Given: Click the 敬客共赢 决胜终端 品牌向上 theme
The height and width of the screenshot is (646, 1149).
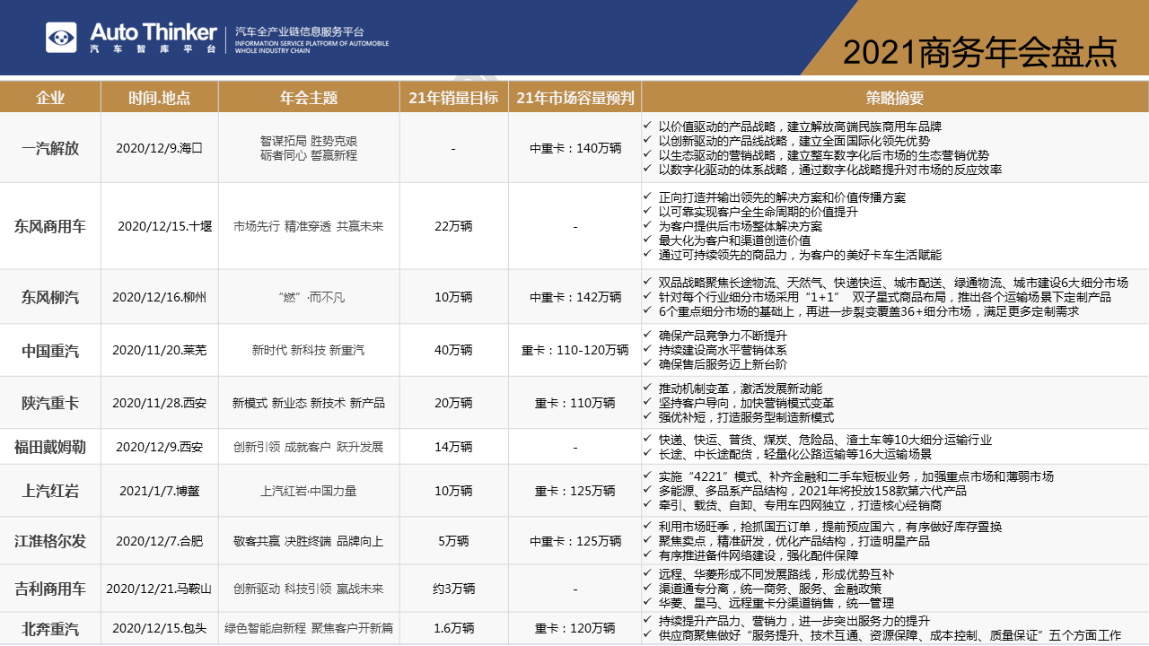Looking at the screenshot, I should pyautogui.click(x=309, y=541).
